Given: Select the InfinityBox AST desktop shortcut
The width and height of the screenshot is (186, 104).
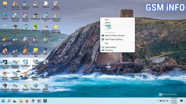Looking at the screenshot, I should click(x=15, y=41).
